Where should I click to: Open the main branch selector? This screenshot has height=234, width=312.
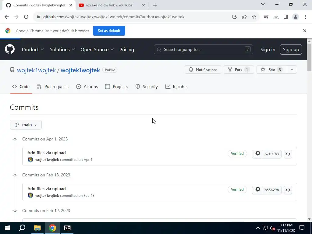pos(26,125)
